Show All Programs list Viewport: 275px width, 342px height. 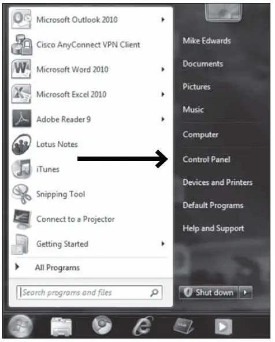[57, 267]
